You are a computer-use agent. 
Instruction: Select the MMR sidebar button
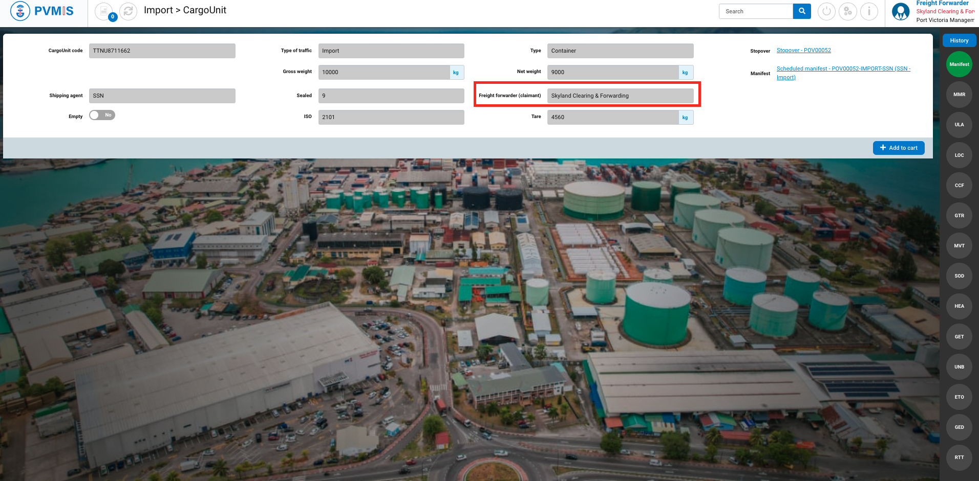[x=959, y=95]
